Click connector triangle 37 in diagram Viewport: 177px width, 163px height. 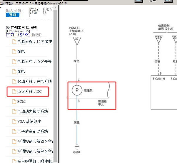point(77,41)
